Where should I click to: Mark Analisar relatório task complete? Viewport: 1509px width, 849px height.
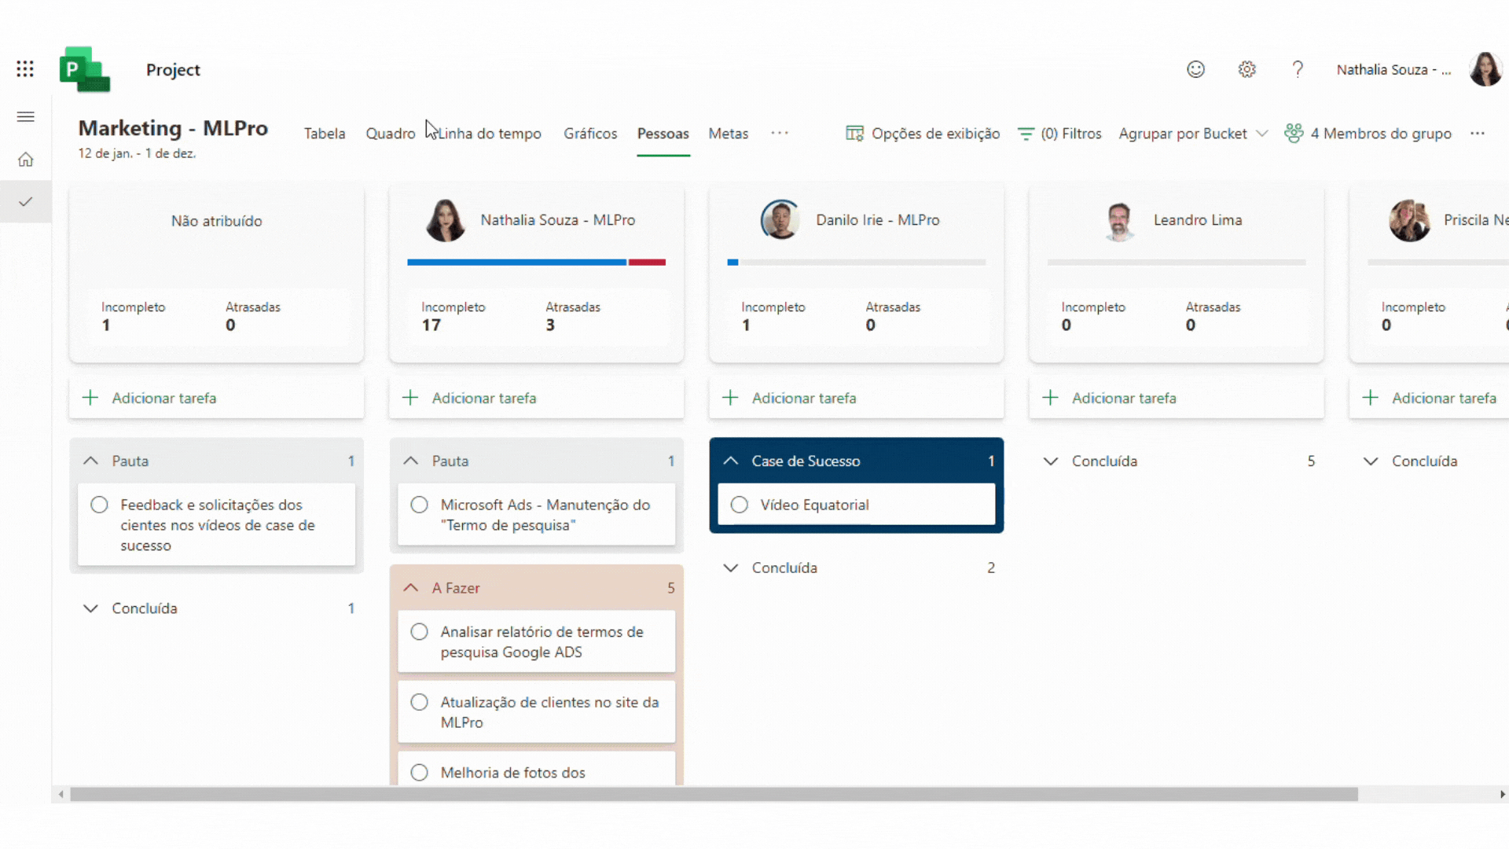click(420, 632)
